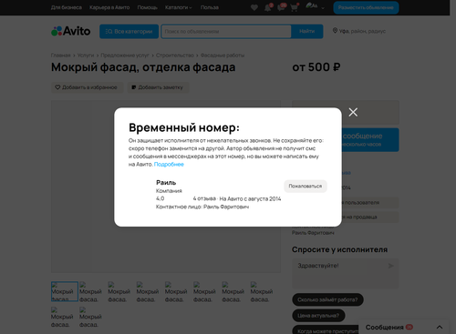456x334 pixels.
Task: Go to Строительство breadcrumb
Action: tap(175, 56)
